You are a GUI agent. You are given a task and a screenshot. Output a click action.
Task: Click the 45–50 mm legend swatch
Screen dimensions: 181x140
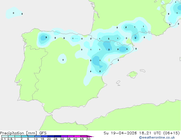84,136
